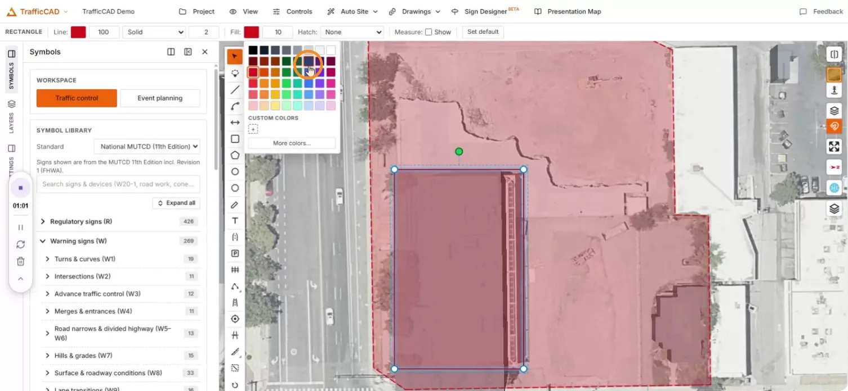Click the split view icon on map
This screenshot has height=391, width=848.
pyautogui.click(x=834, y=54)
